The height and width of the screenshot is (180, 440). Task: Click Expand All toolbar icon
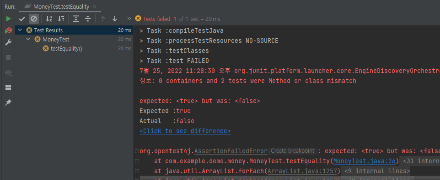[x=76, y=19]
